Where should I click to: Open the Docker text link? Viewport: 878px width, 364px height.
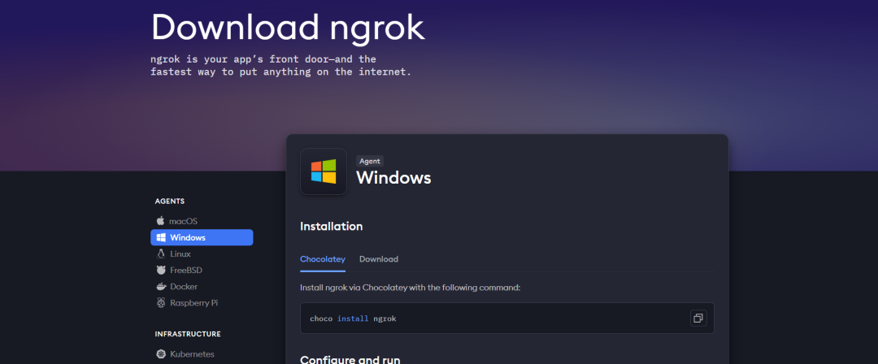tap(184, 287)
